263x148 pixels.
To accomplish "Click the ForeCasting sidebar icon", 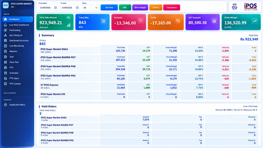I will 5,30.
